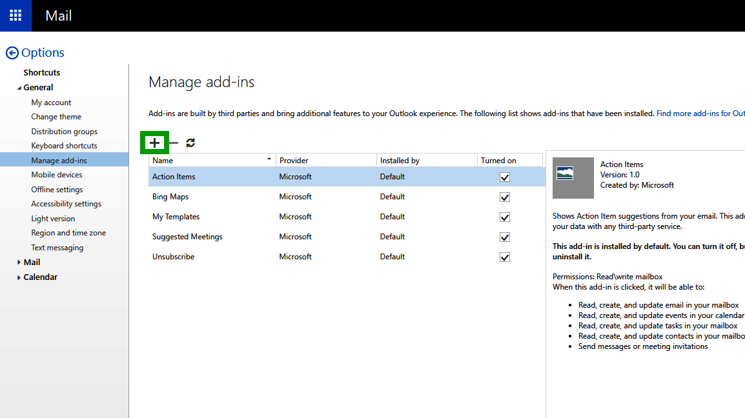Viewport: 745px width, 418px height.
Task: Select Change theme in the sidebar
Action: click(x=56, y=117)
